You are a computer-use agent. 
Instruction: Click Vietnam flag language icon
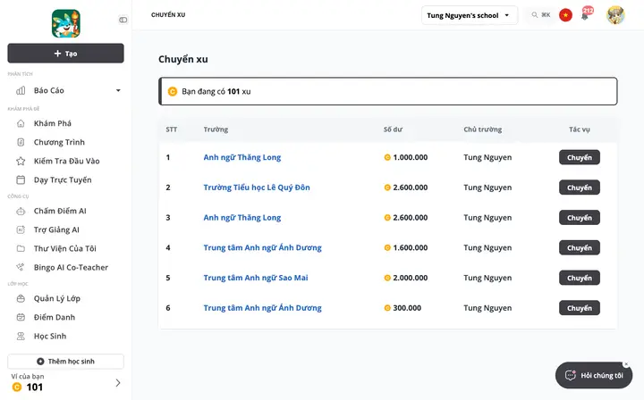565,15
